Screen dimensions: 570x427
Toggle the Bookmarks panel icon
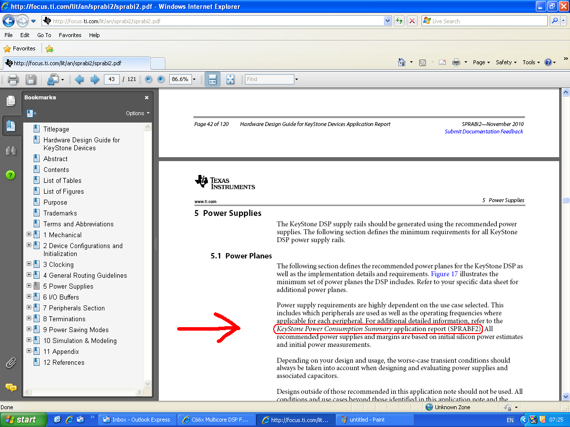pos(10,126)
